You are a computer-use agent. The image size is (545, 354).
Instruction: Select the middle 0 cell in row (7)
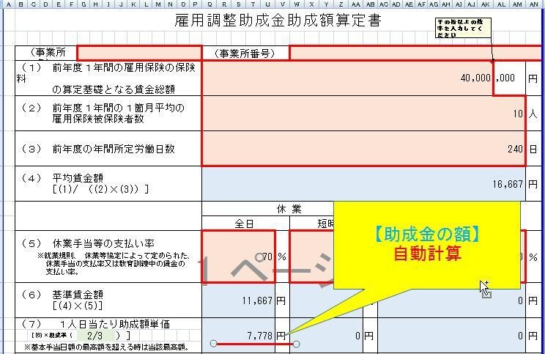[x=327, y=336]
